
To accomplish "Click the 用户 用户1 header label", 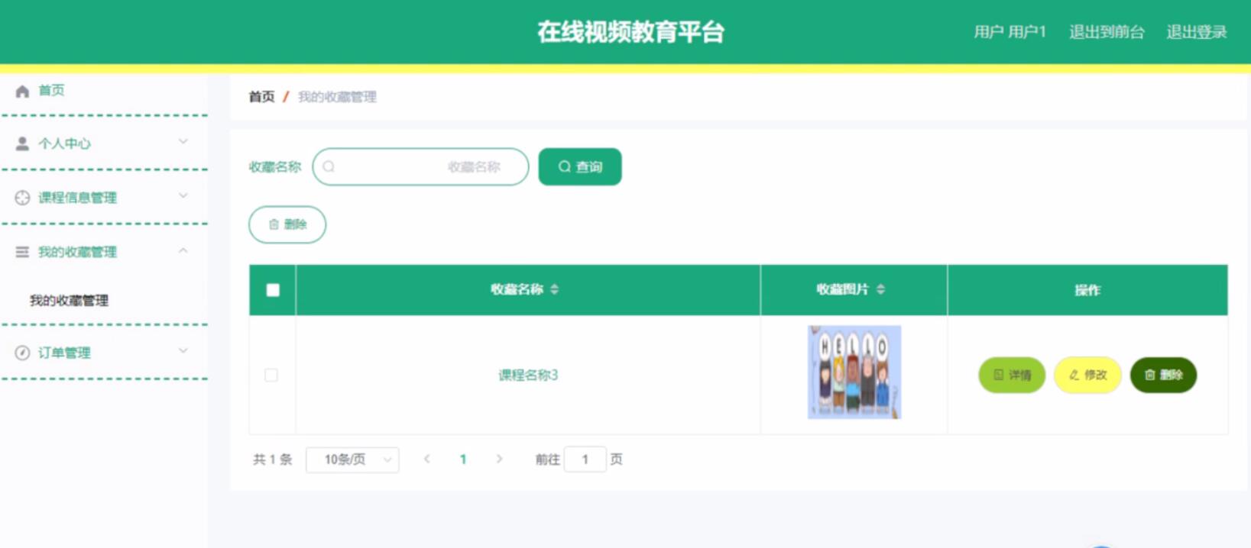I will pos(1010,32).
